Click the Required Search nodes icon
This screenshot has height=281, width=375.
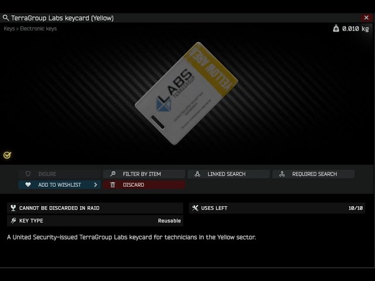282,174
